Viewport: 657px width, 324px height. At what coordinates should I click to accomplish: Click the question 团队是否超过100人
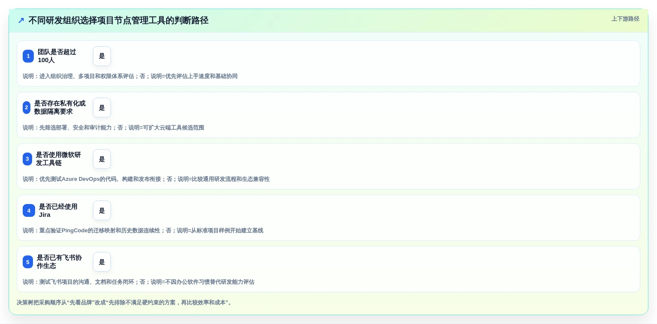click(x=57, y=56)
